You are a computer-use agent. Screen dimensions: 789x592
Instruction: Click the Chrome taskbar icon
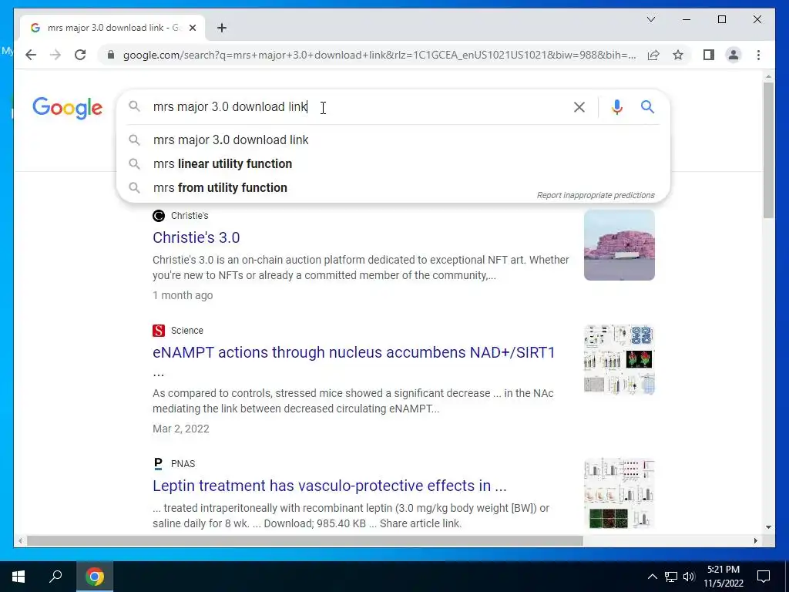click(x=95, y=577)
